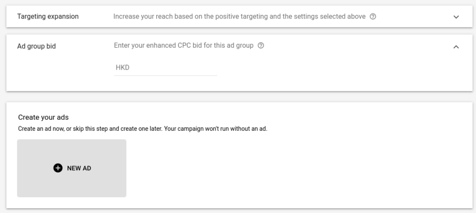The image size is (476, 213).
Task: Expand the Targeting expansion section chevron
Action: [x=456, y=17]
